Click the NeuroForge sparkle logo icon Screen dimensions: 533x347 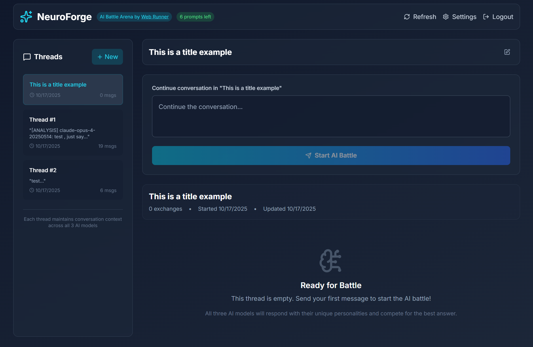26,17
